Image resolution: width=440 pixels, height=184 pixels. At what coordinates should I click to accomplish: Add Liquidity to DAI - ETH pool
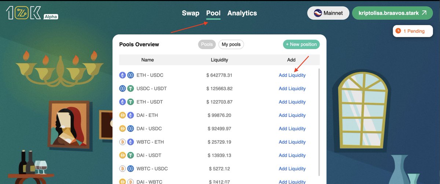(292, 115)
